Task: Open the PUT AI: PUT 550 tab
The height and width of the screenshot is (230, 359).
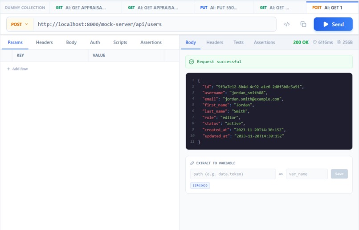Action: (x=224, y=8)
